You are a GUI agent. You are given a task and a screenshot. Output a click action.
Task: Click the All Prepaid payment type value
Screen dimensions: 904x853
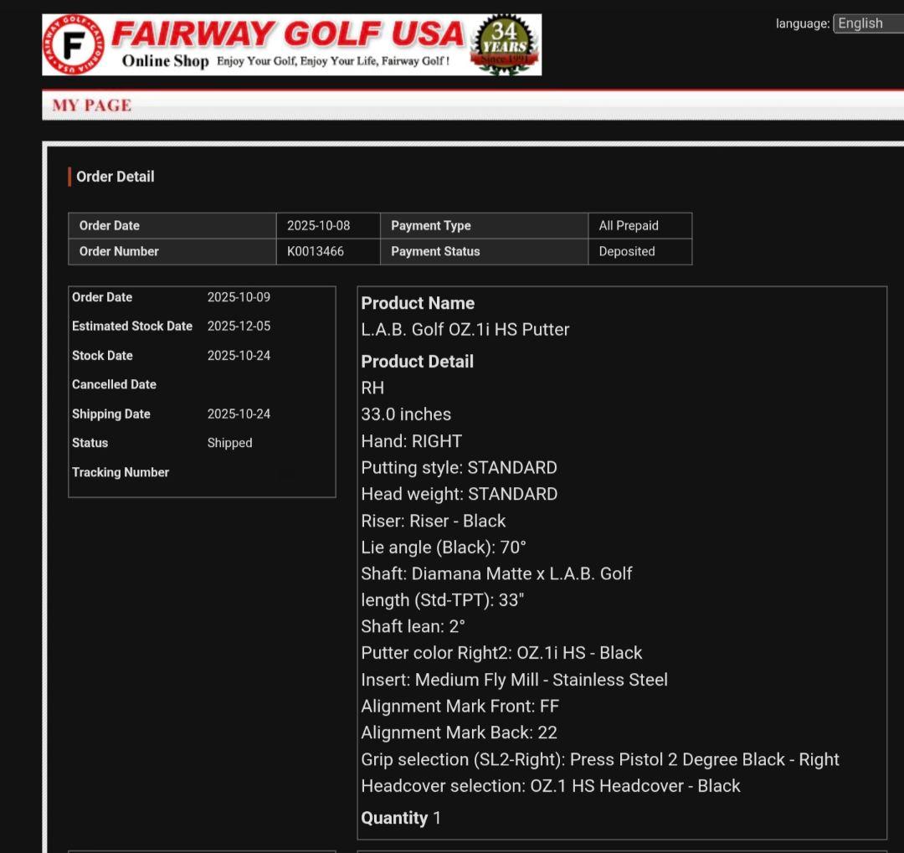(629, 225)
